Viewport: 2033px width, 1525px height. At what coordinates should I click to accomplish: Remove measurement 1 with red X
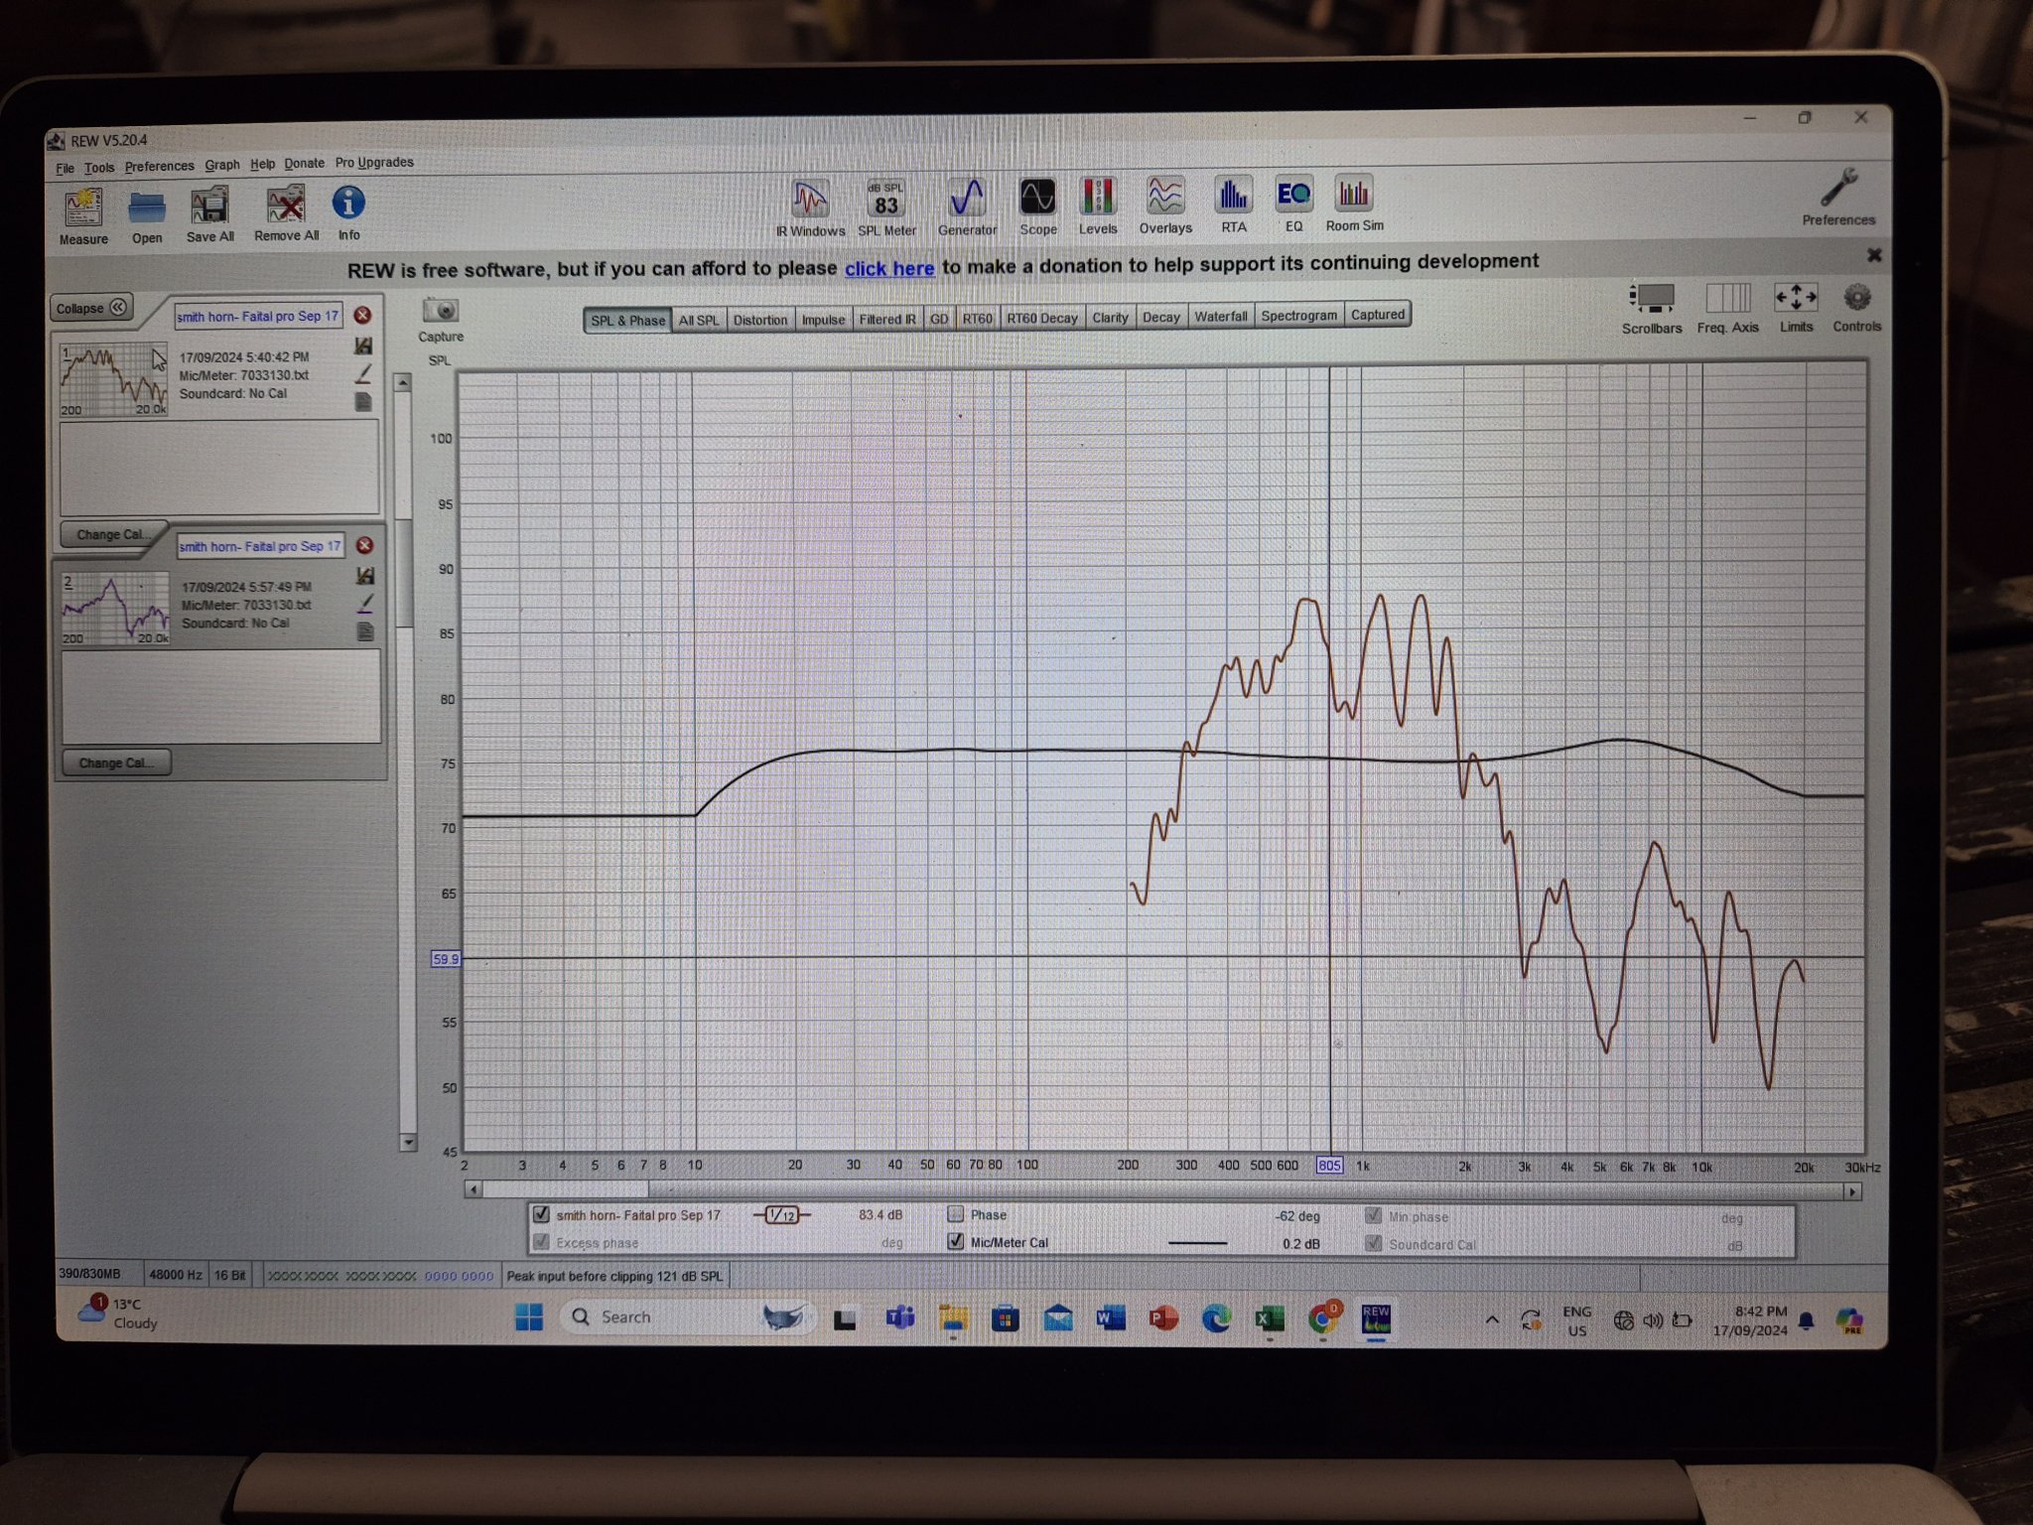click(363, 315)
